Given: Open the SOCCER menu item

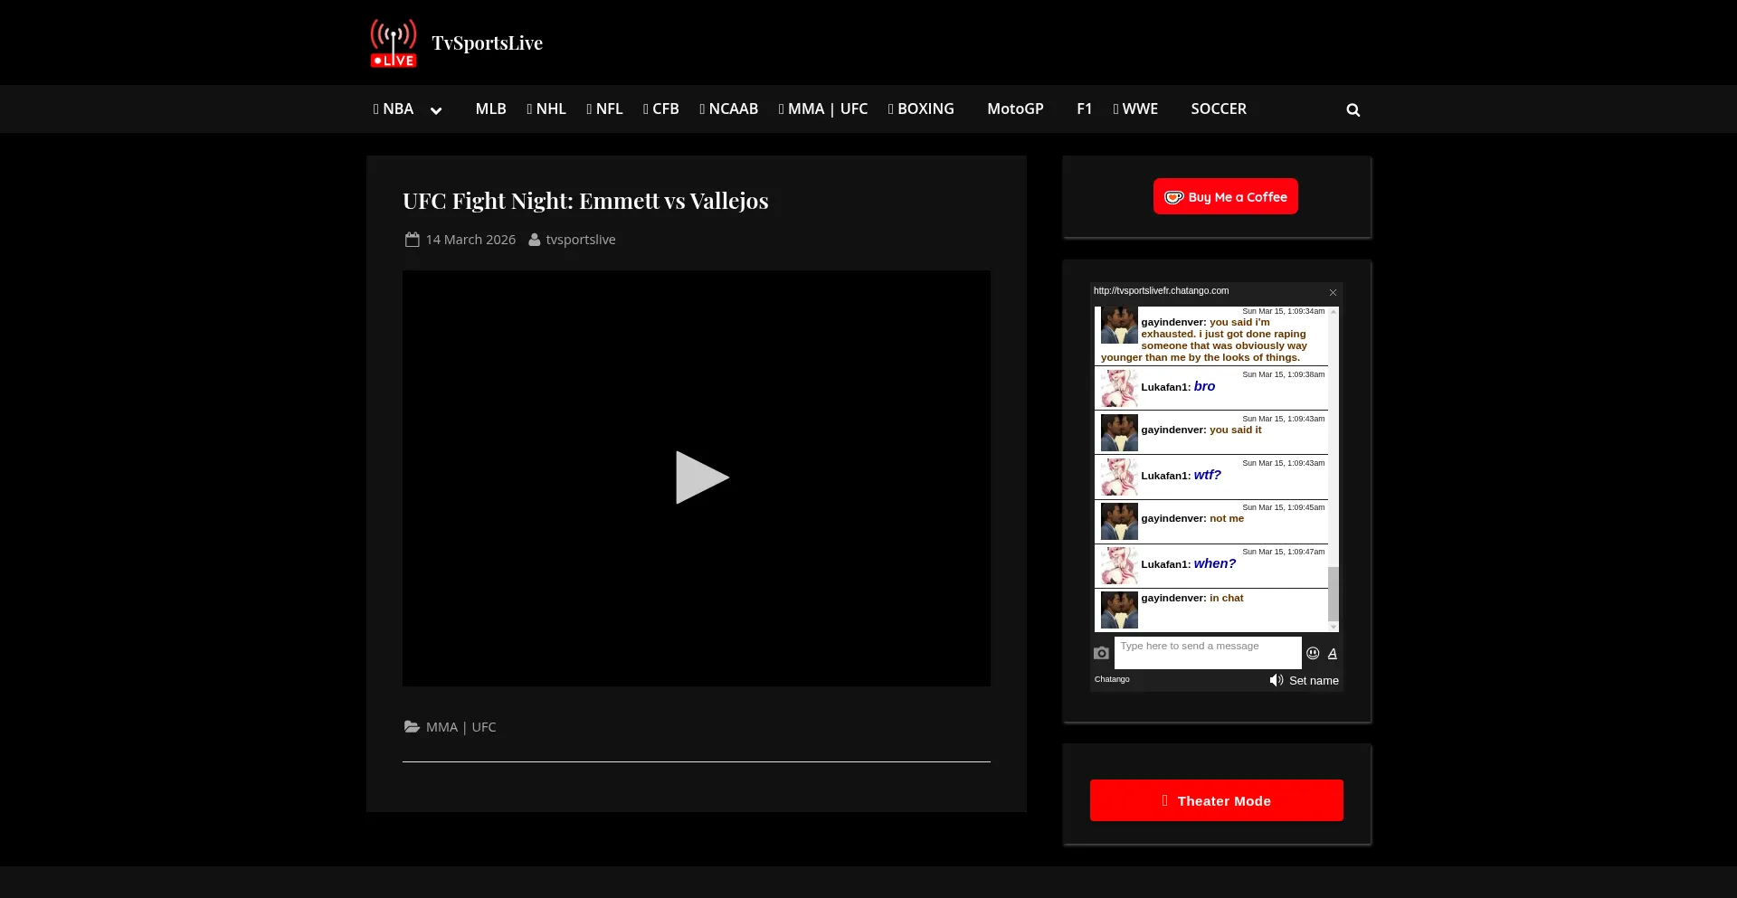Looking at the screenshot, I should [1219, 109].
